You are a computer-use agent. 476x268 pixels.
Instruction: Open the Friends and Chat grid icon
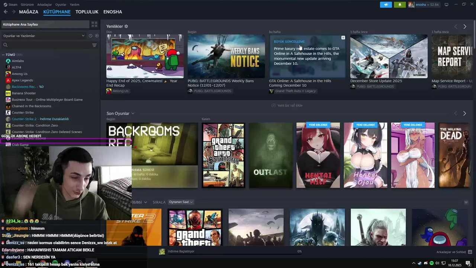point(470,252)
